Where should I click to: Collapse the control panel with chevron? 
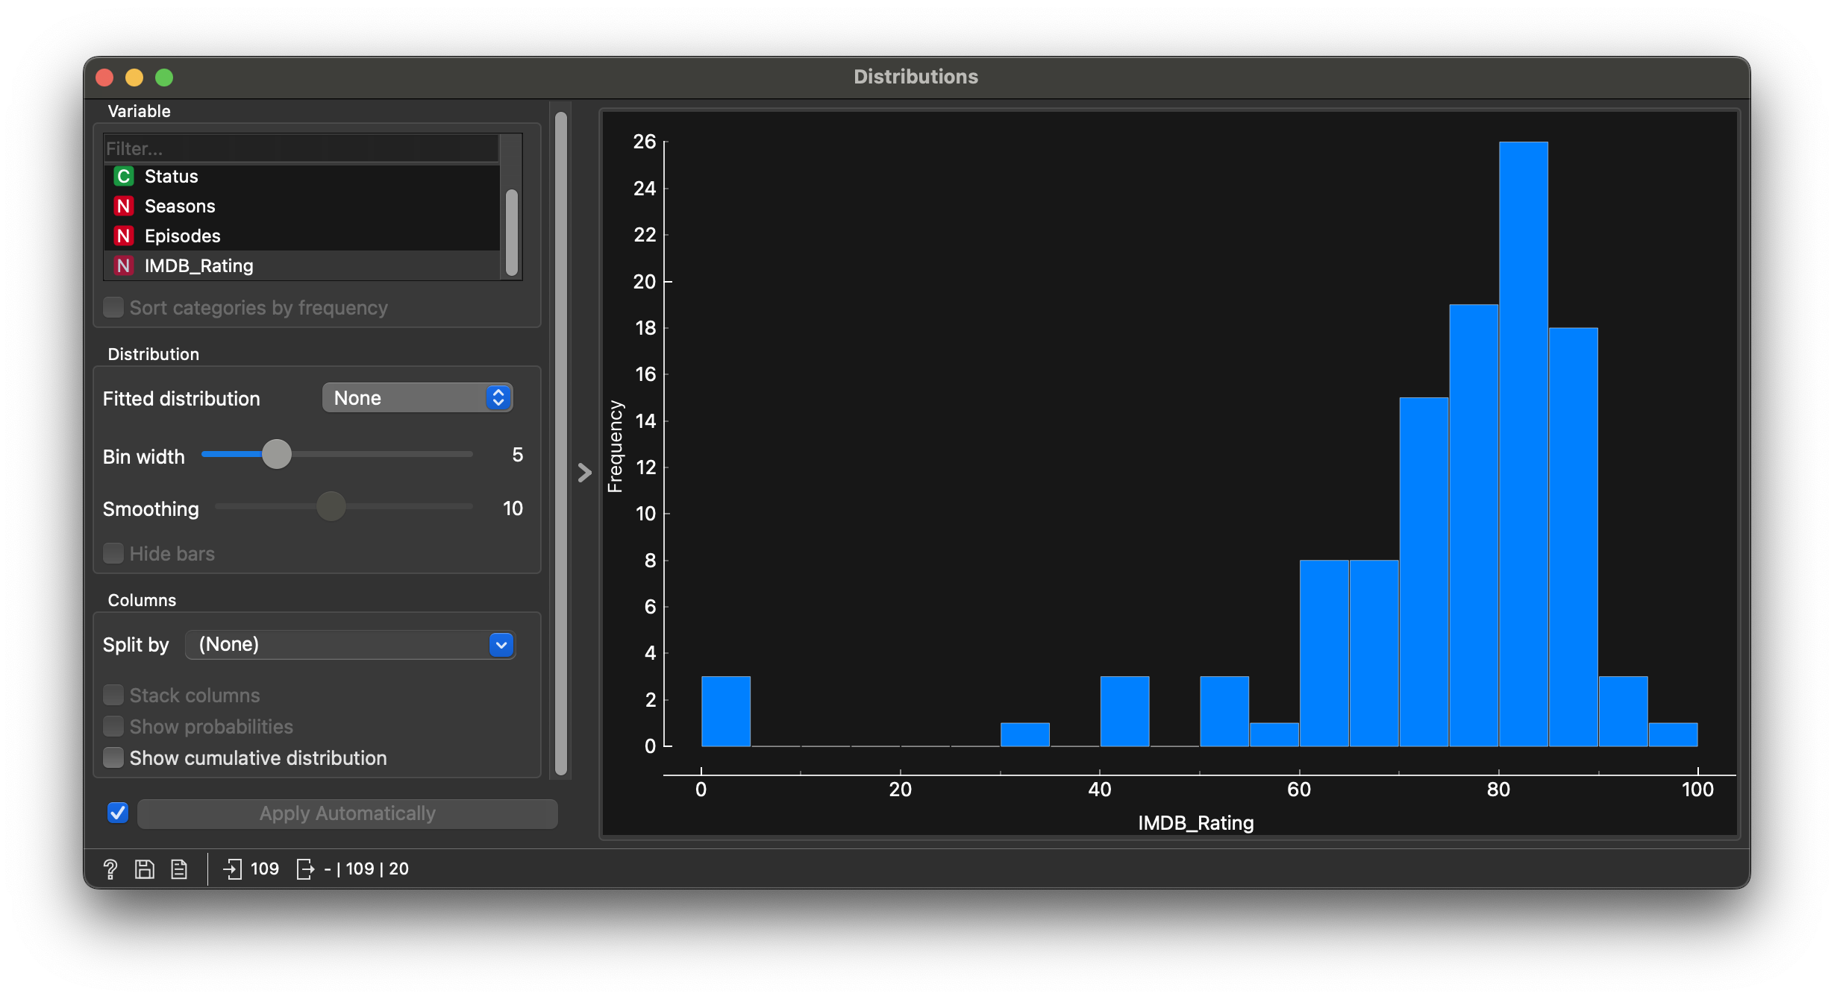click(584, 472)
